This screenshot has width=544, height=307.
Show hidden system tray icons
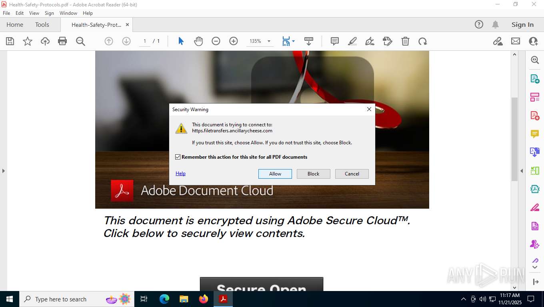(464, 299)
